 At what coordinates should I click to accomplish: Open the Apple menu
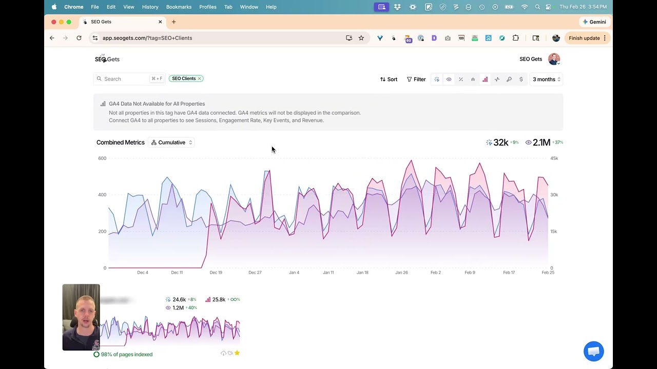point(54,7)
